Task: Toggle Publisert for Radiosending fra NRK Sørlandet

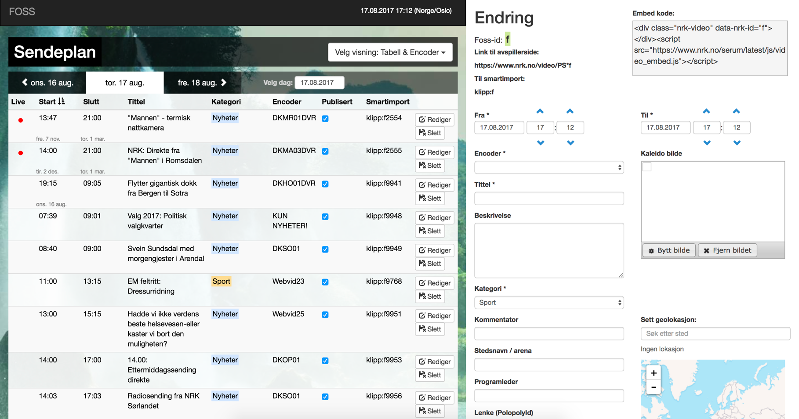Action: coord(325,397)
